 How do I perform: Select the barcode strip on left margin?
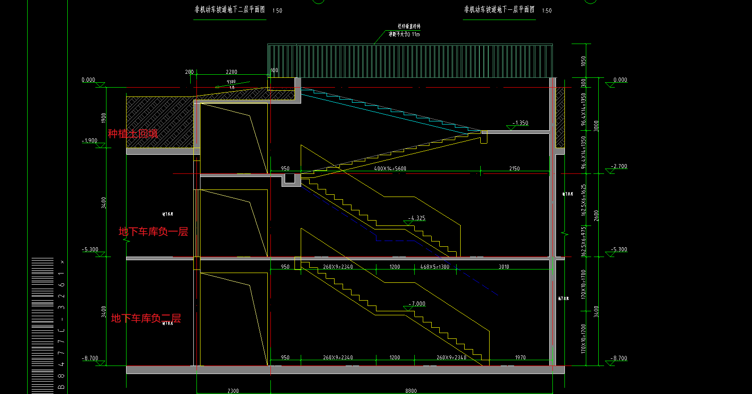coord(42,325)
